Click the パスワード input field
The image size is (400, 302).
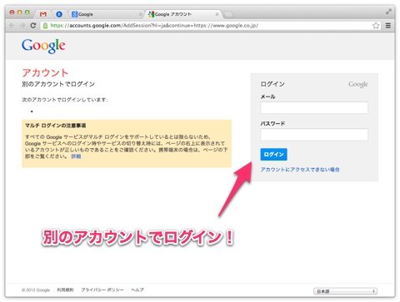(x=314, y=135)
